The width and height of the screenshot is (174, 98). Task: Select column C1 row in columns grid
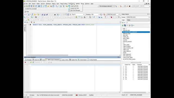136,66
